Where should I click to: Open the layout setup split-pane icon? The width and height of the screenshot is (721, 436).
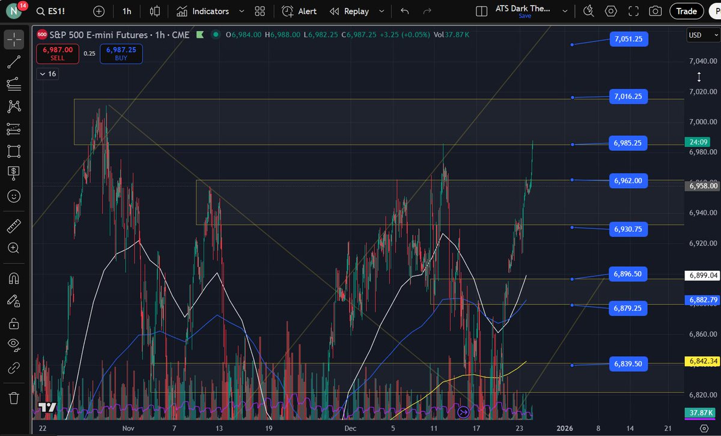[x=481, y=11]
